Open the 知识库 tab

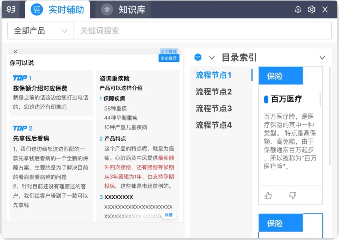tap(123, 10)
